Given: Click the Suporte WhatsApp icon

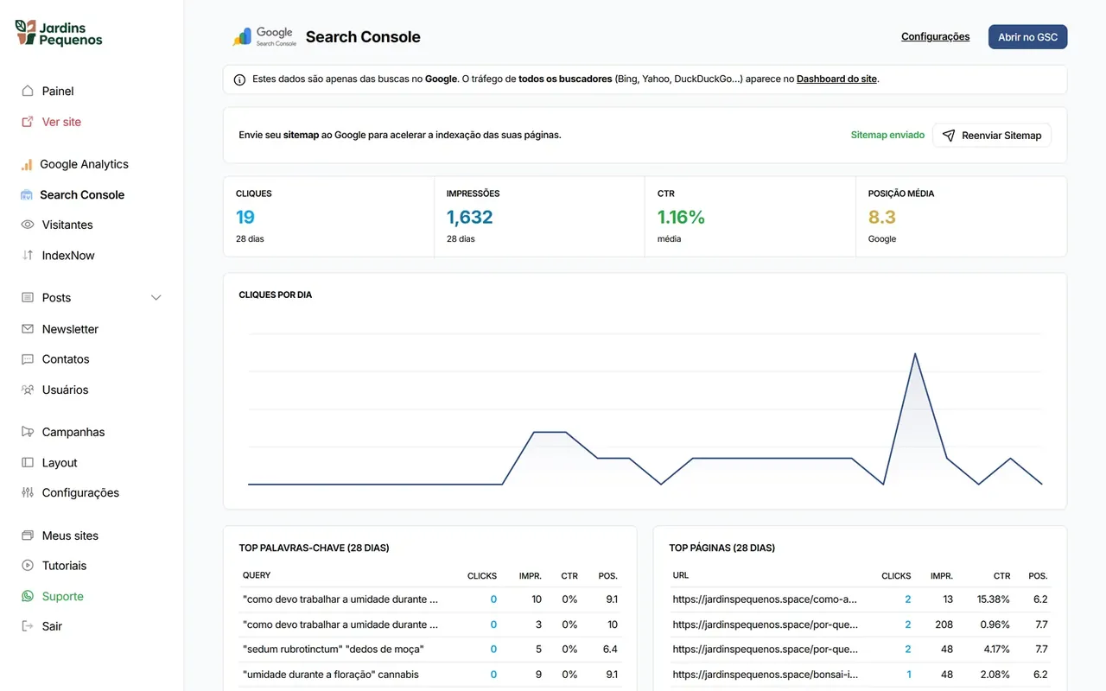Looking at the screenshot, I should (x=27, y=596).
